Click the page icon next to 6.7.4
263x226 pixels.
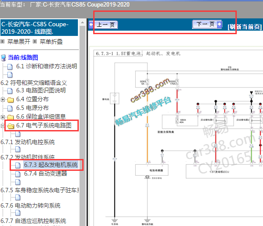18,174
